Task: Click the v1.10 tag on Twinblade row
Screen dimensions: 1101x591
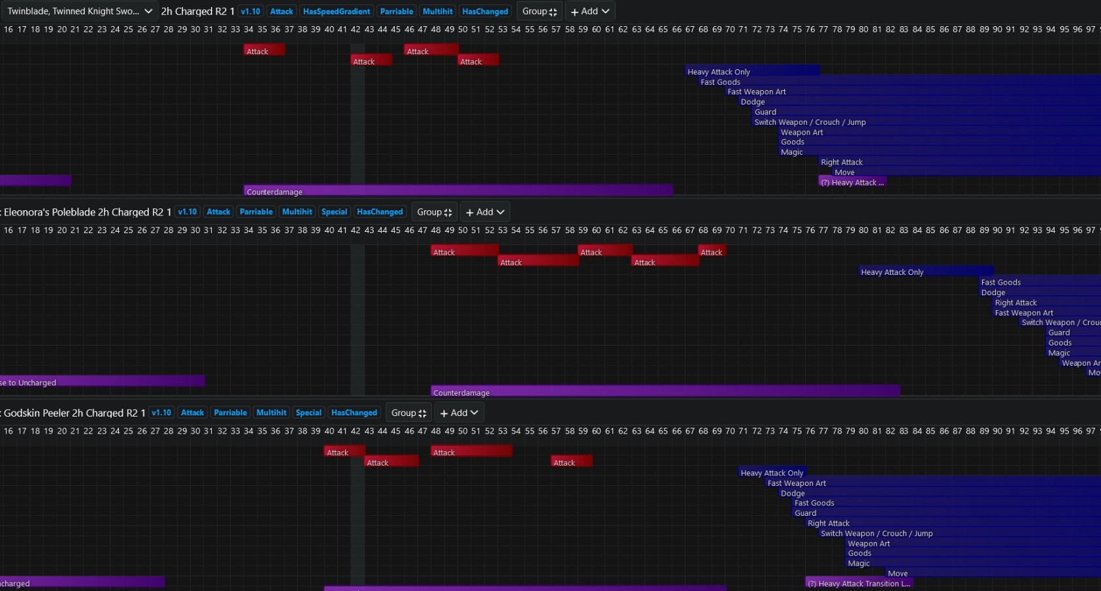Action: (x=250, y=11)
